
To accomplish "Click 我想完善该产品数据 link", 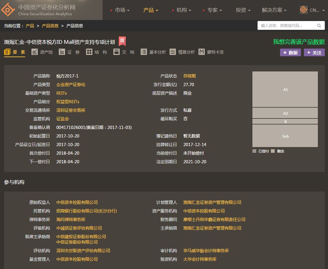I will click(299, 42).
